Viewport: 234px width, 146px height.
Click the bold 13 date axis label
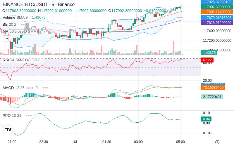coord(75,142)
